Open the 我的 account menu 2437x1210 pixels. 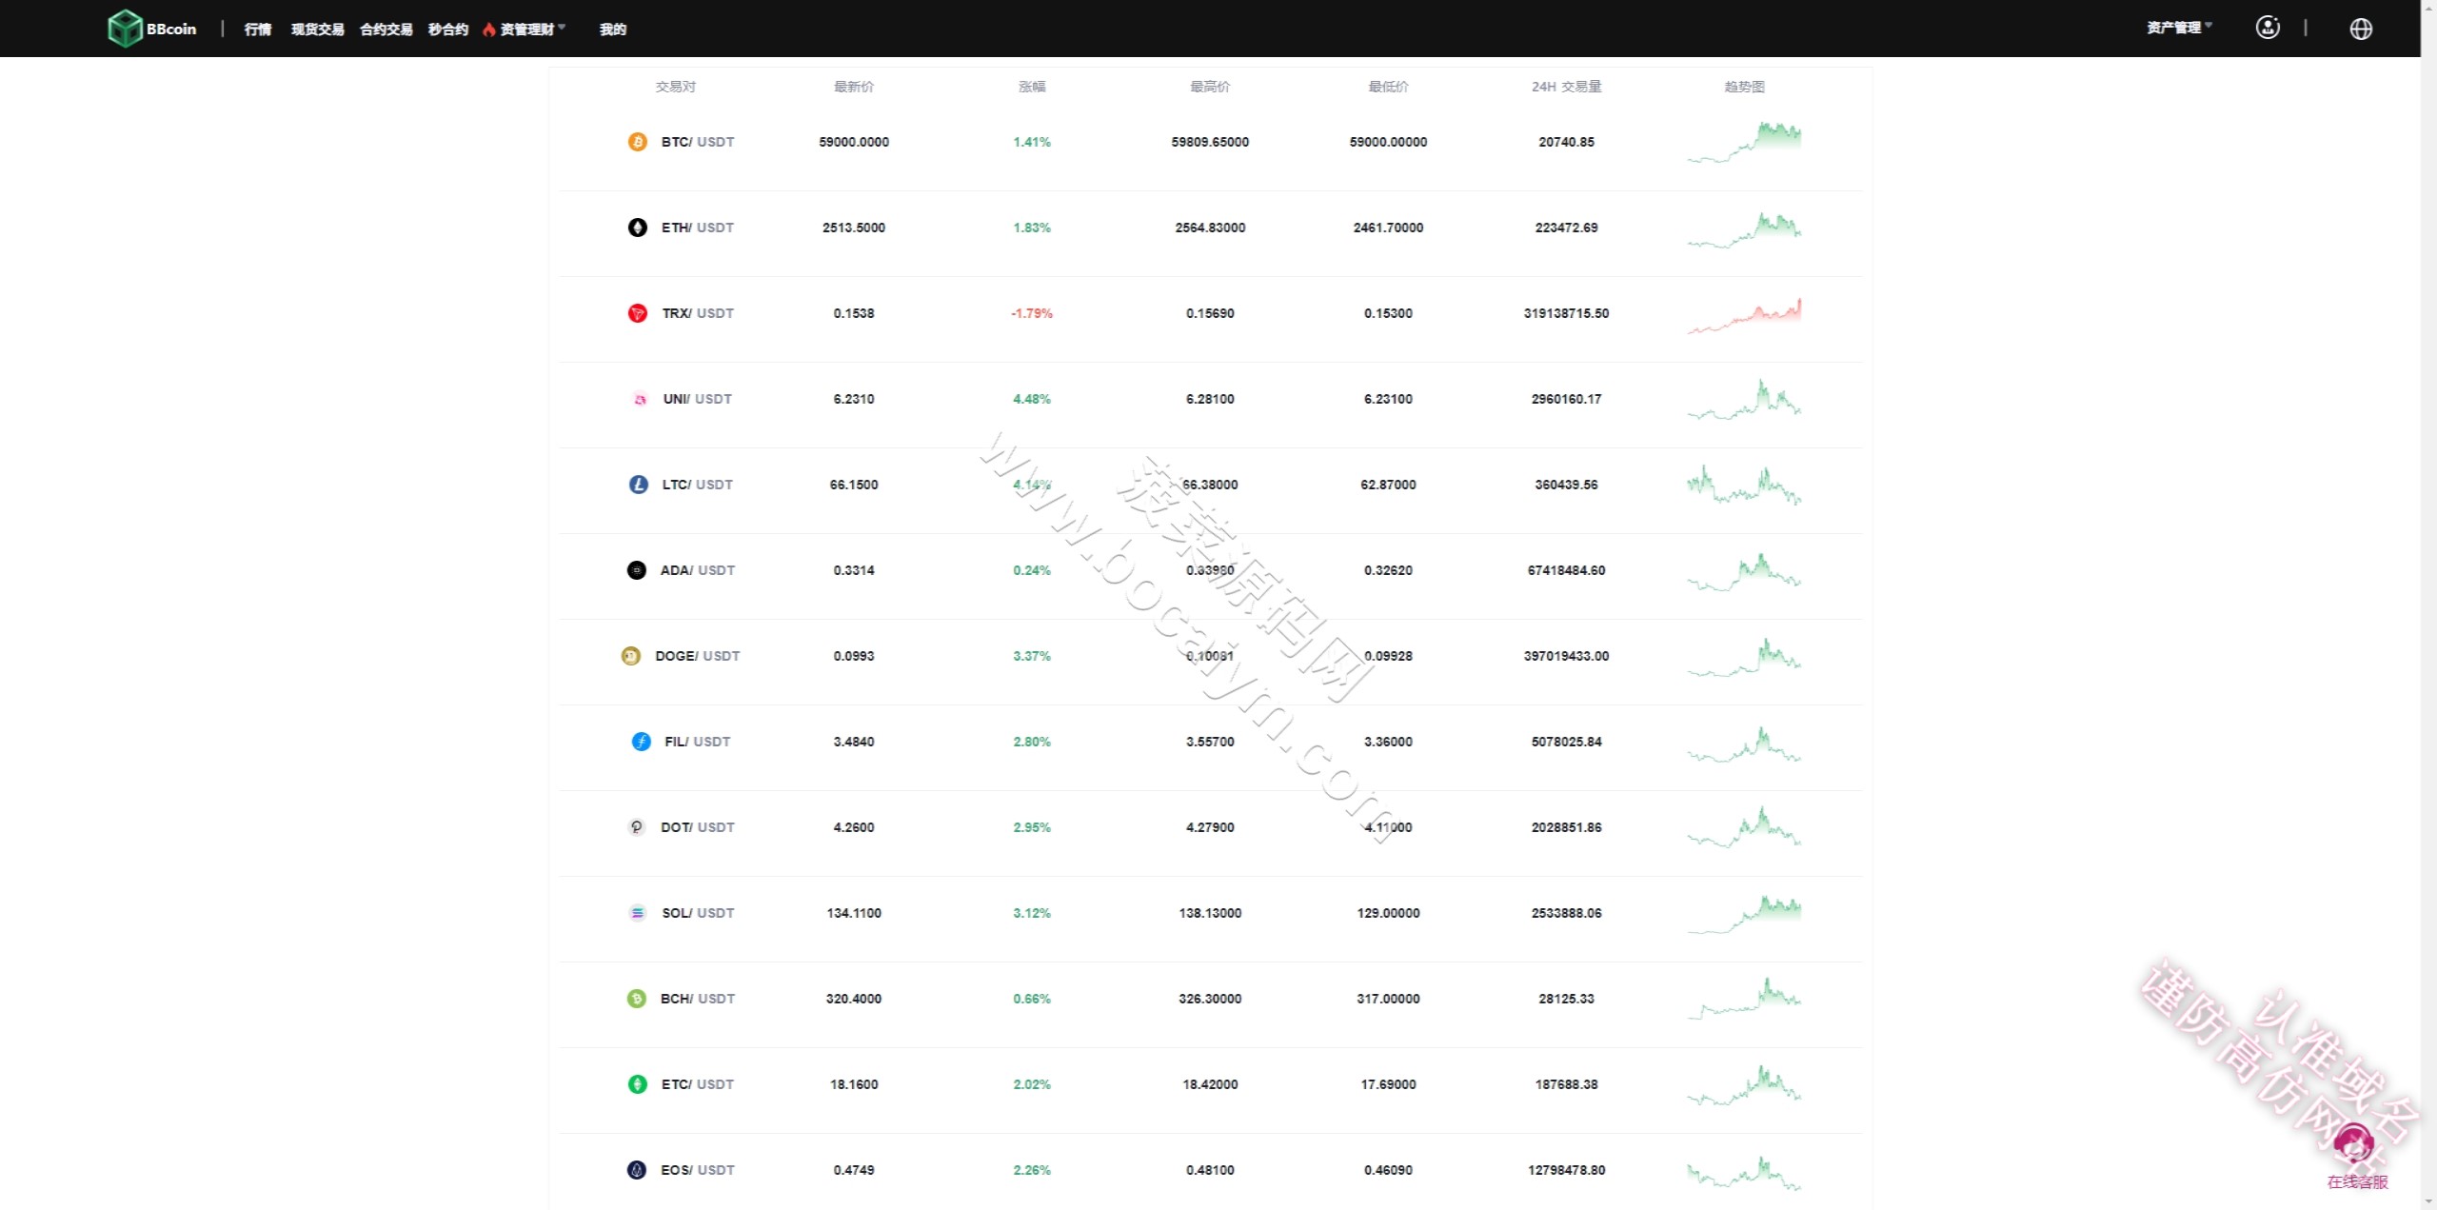[x=612, y=30]
